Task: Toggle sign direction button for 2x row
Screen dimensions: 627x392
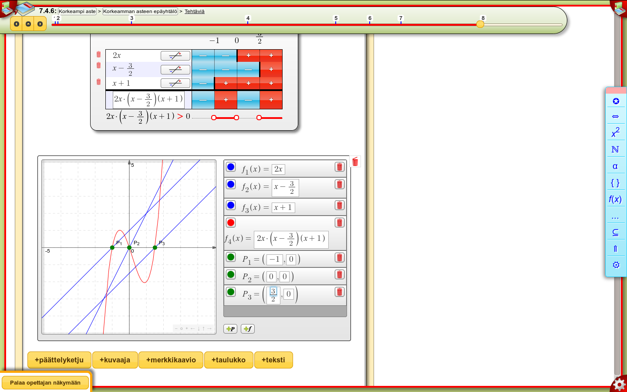Action: (x=175, y=56)
